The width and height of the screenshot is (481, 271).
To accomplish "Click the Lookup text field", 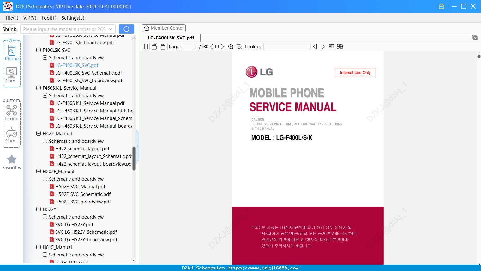I will click(287, 47).
